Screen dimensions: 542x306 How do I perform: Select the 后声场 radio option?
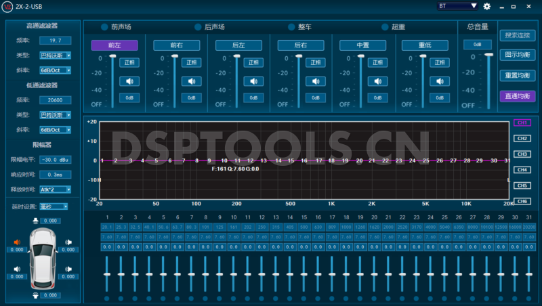198,27
